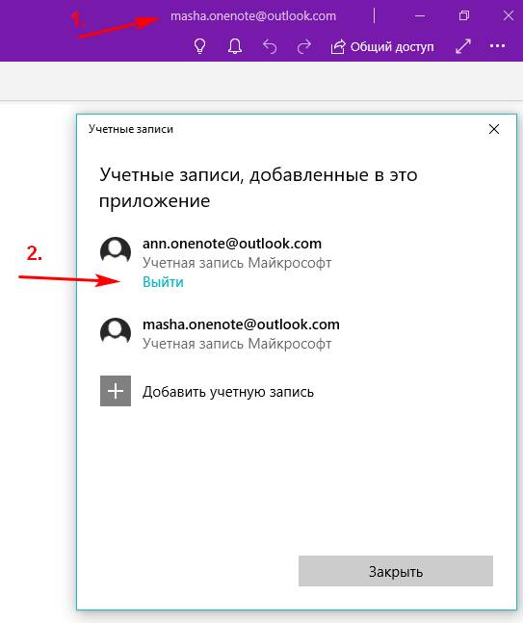Restore down the OneNote window

click(x=464, y=16)
